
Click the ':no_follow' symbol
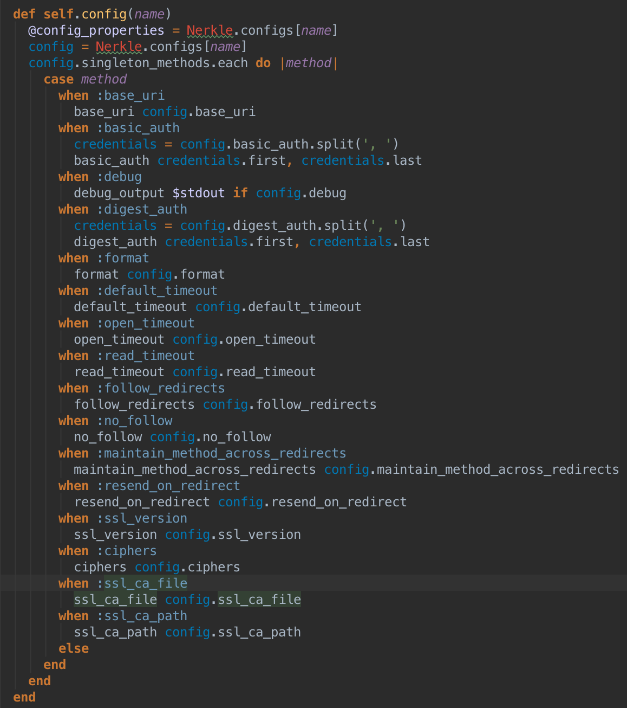[x=134, y=421]
